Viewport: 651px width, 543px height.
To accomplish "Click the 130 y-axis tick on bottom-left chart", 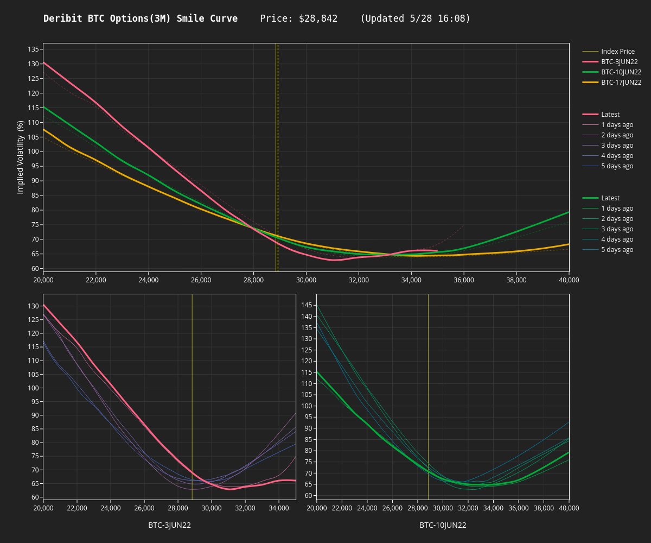I will coord(33,306).
